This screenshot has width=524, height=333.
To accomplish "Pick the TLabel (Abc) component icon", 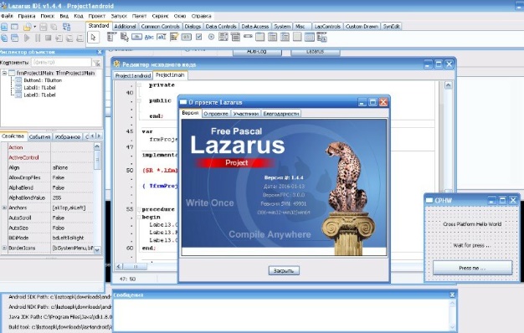I will (x=149, y=37).
